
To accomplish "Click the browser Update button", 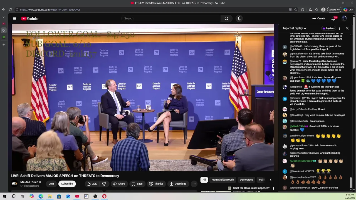I will tap(334, 9).
